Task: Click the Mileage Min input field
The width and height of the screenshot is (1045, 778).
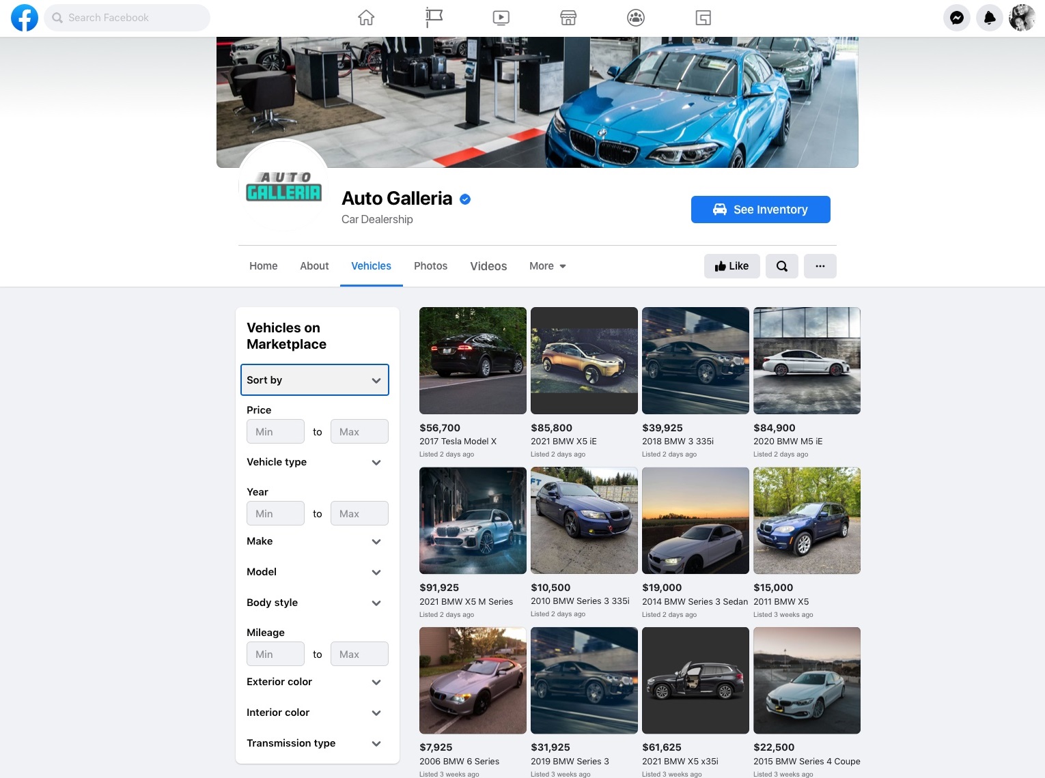Action: point(275,654)
